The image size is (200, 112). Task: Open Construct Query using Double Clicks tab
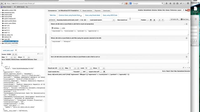pos(70,15)
